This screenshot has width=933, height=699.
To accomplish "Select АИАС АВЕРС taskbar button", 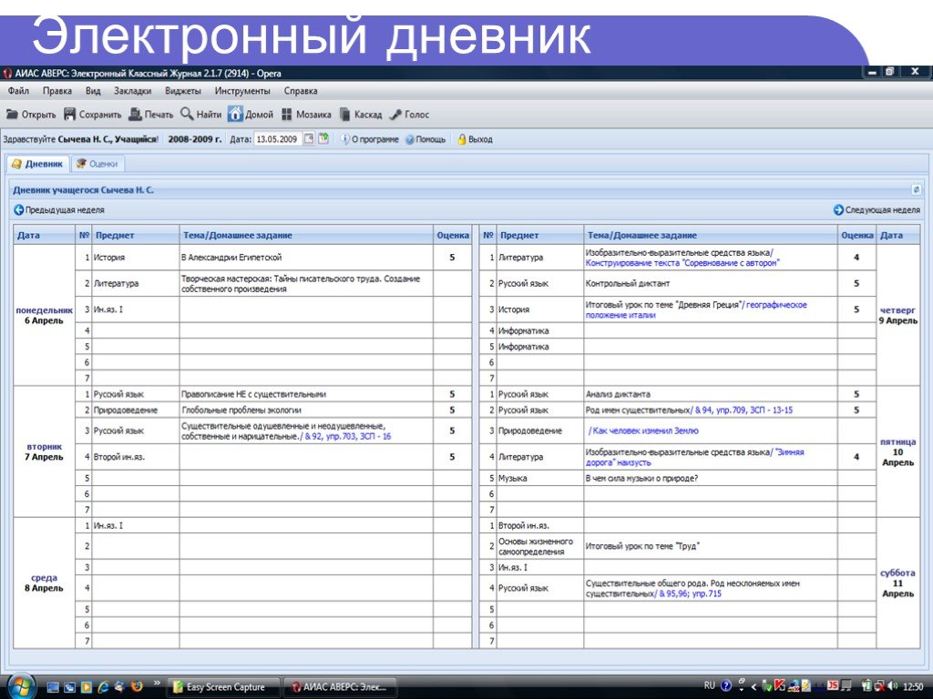I will (340, 687).
